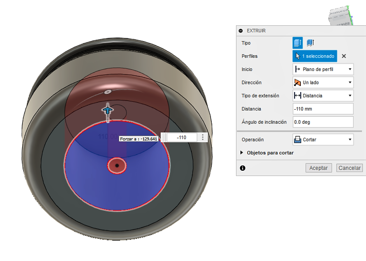The height and width of the screenshot is (261, 366).
Task: Click the Cancelar button
Action: 349,168
